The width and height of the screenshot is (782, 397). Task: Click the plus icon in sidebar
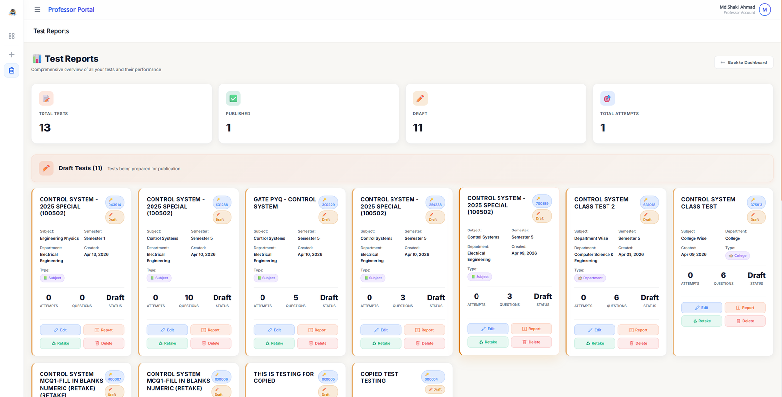(x=12, y=55)
